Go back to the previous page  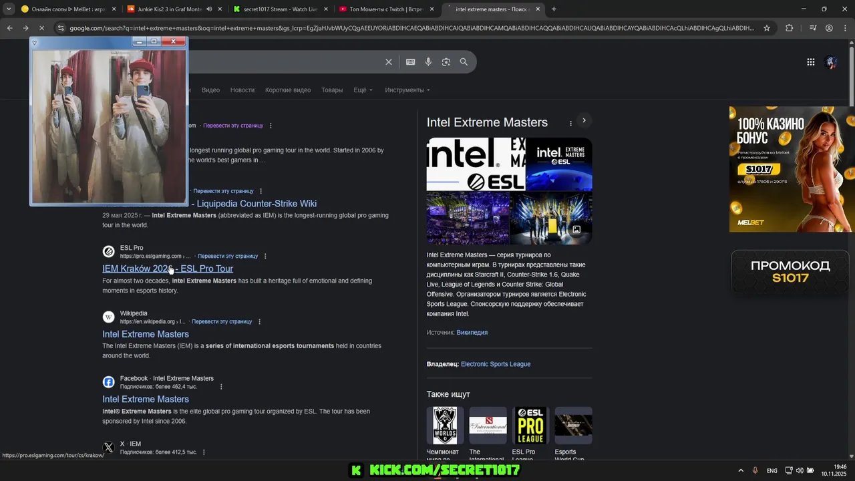(9, 28)
